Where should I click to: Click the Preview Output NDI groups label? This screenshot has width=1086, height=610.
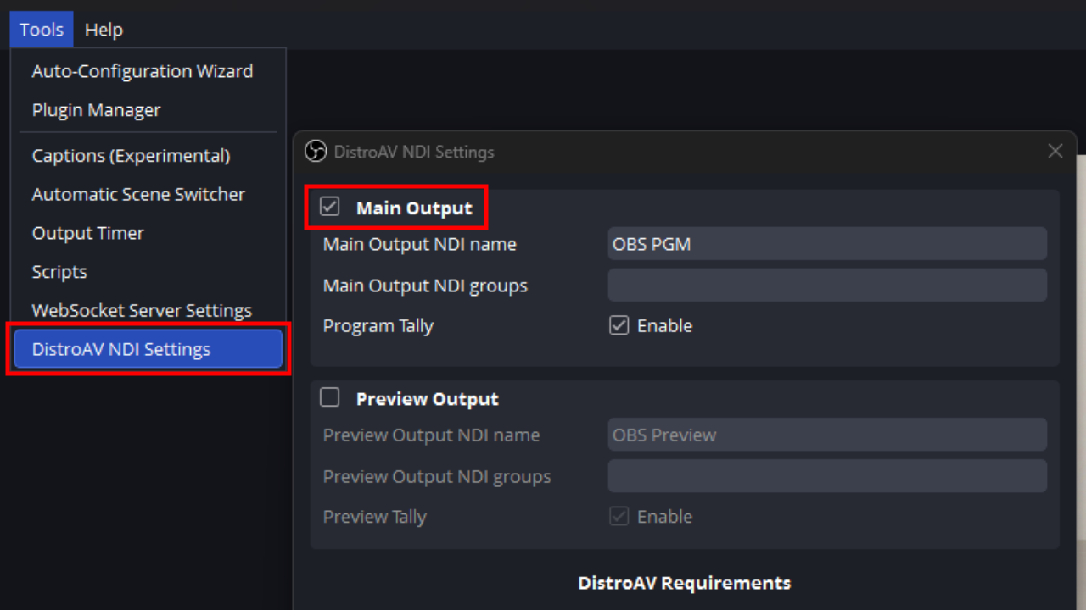(437, 477)
